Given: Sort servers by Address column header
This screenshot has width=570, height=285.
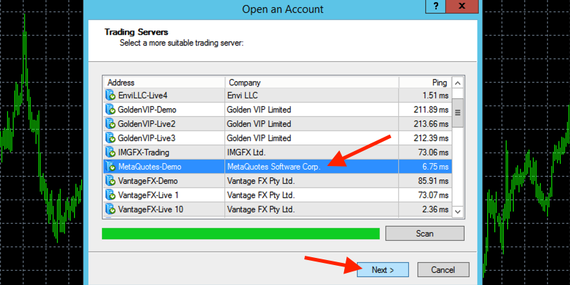Looking at the screenshot, I should click(x=164, y=83).
